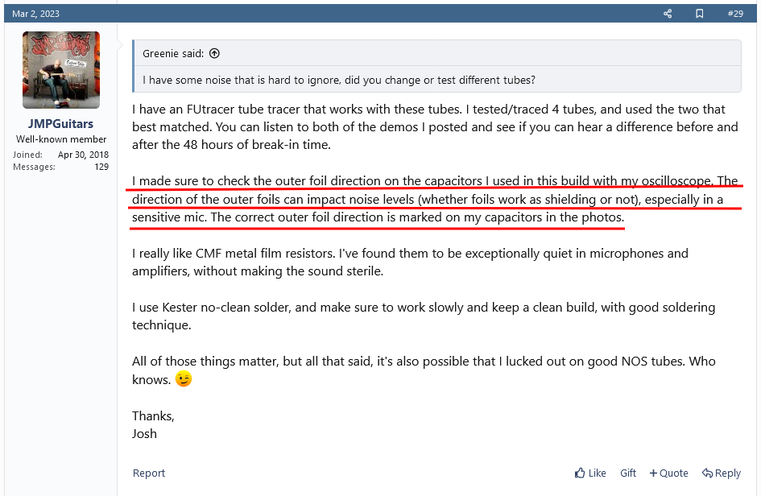Jump to Greenie's quoted post arrow
The image size is (761, 496).
214,54
